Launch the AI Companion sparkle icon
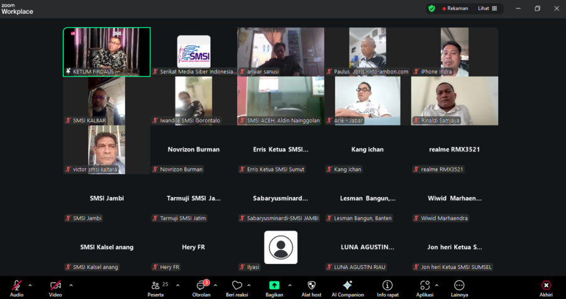The height and width of the screenshot is (299, 566). click(348, 286)
